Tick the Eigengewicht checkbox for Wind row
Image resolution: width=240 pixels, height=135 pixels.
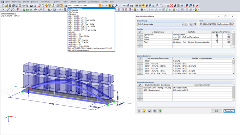[217, 42]
